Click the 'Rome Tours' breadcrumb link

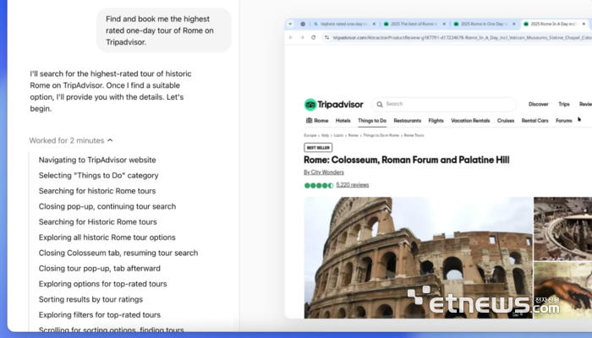(x=414, y=135)
